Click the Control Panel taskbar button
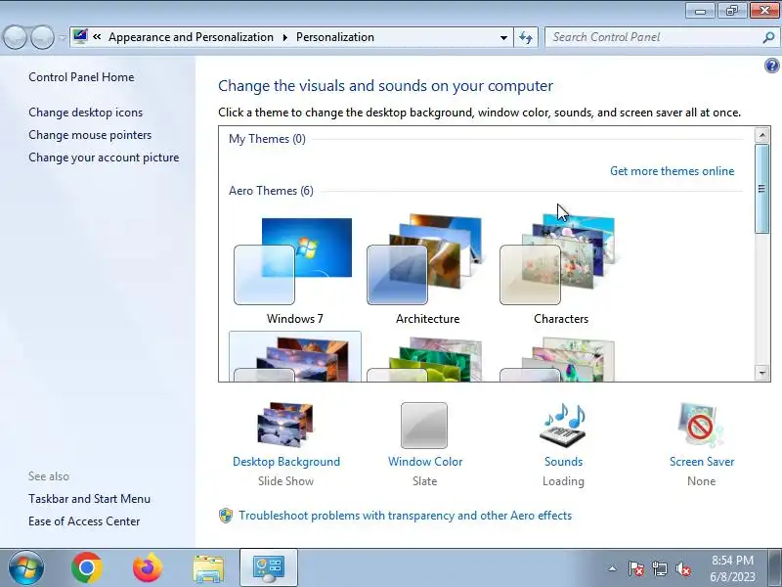 pyautogui.click(x=269, y=568)
